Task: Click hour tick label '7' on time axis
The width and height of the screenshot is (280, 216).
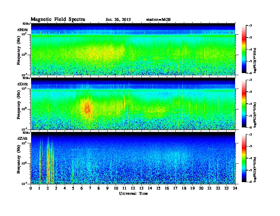Action: pyautogui.click(x=91, y=188)
